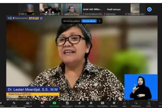Click the Show Captions CC icon
162x108 pixels.
pos(102,103)
